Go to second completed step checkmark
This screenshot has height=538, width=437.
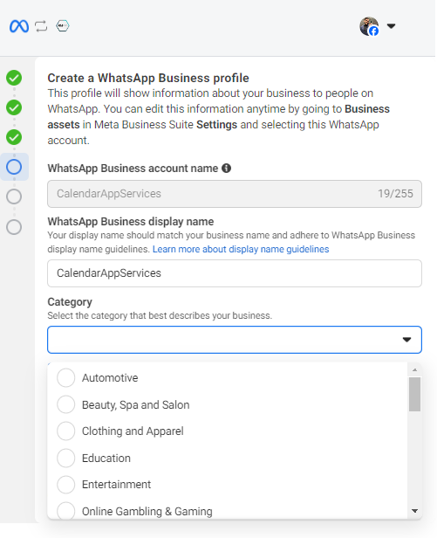click(14, 107)
